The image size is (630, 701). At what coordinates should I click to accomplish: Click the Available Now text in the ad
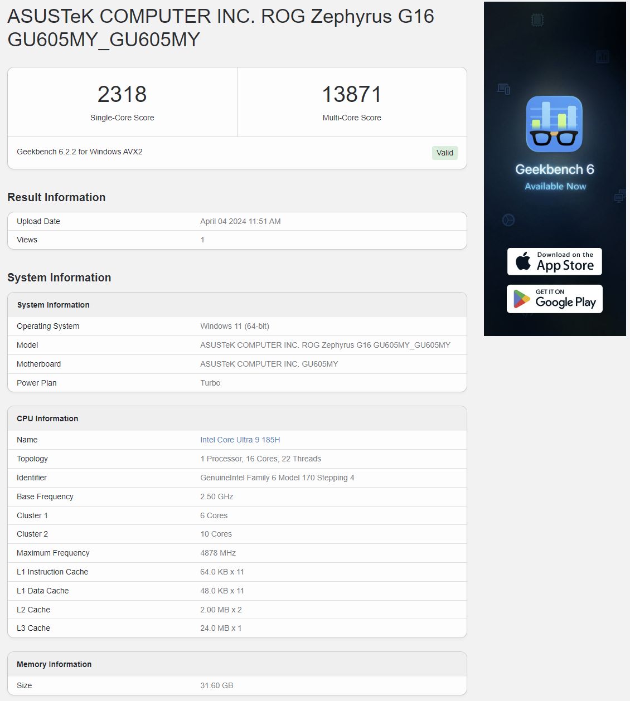click(x=555, y=186)
